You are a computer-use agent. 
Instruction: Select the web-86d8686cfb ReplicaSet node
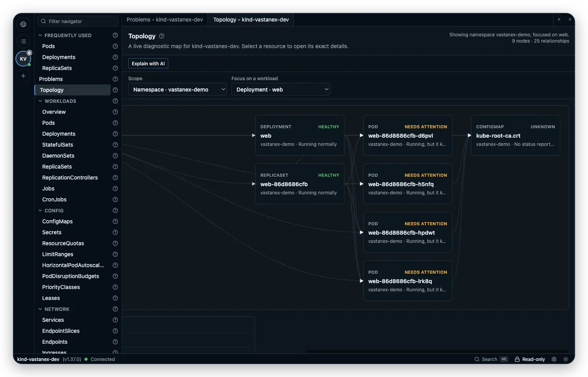click(x=300, y=184)
